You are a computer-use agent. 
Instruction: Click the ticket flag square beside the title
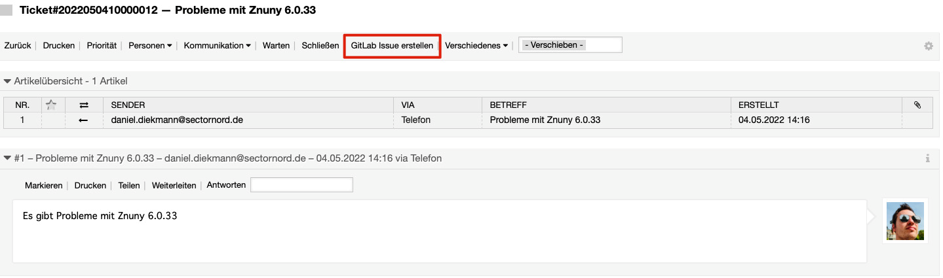click(7, 10)
